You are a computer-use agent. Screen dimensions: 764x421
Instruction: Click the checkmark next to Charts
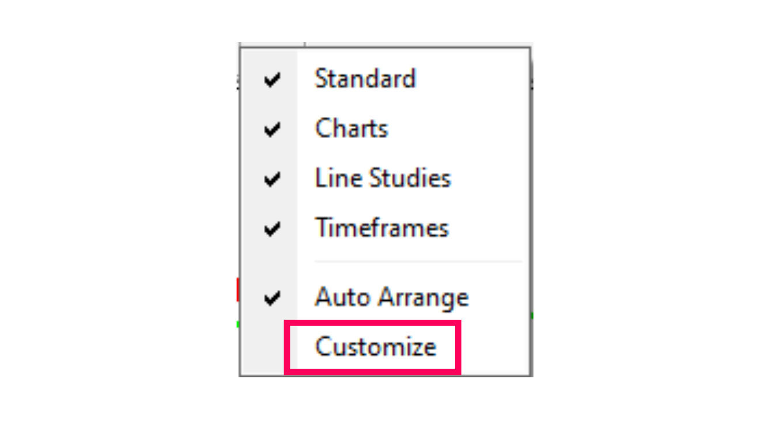point(273,129)
